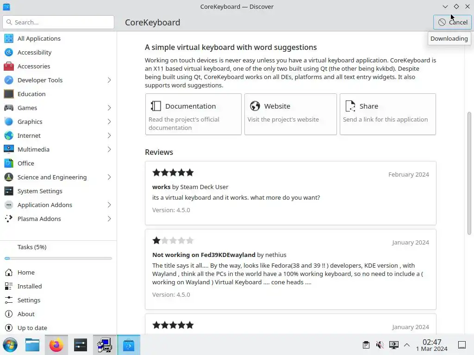Click the Settings sliders icon

tap(9, 300)
